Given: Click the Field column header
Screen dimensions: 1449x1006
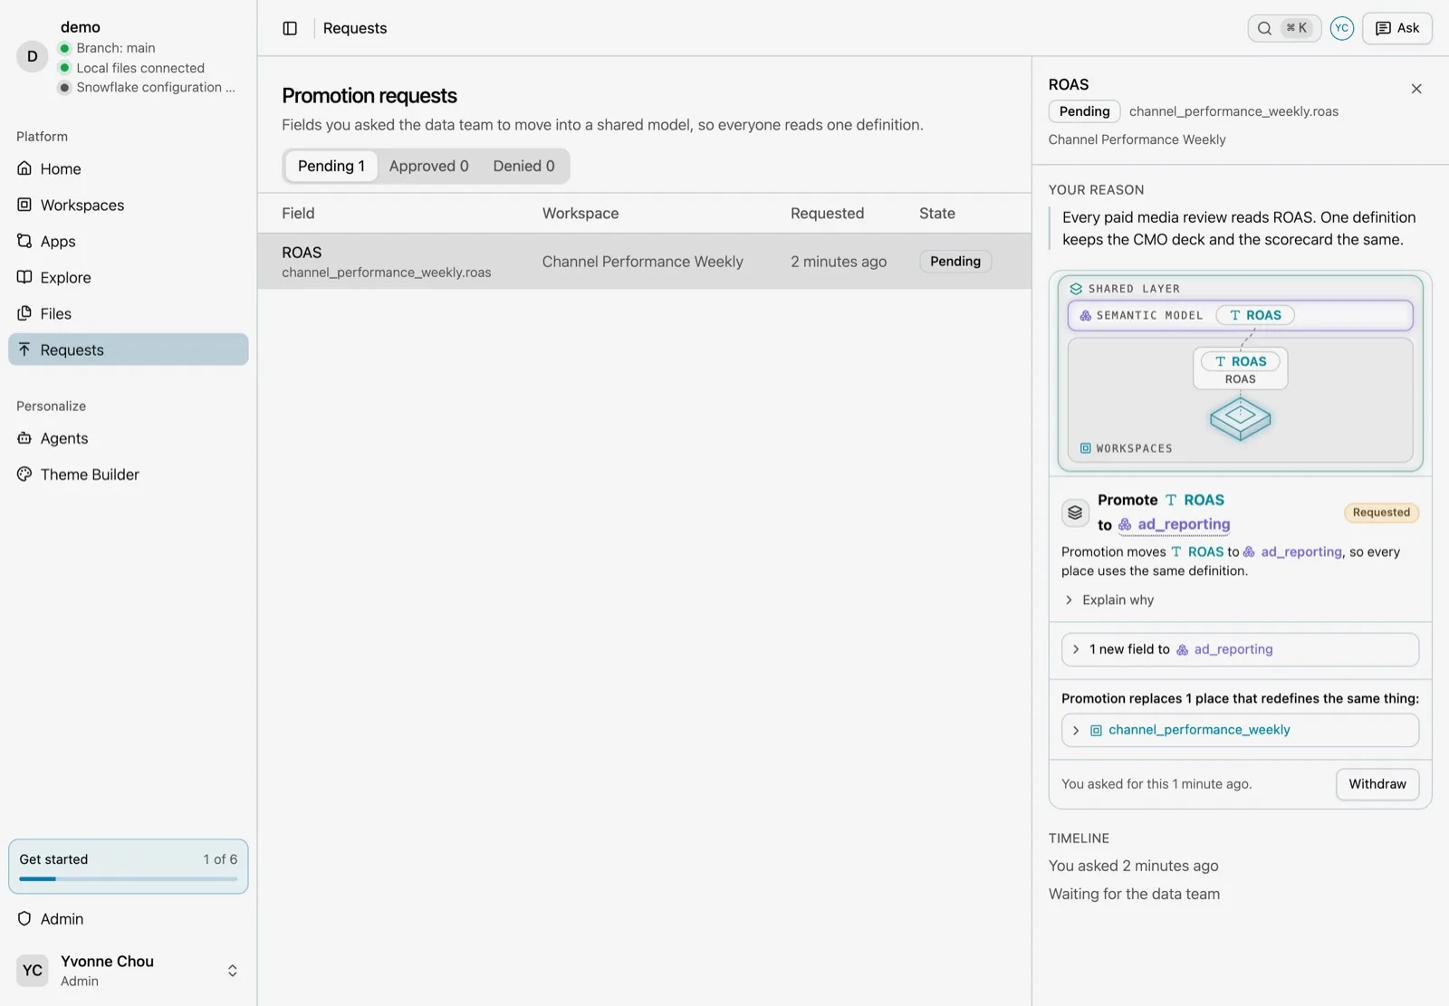Looking at the screenshot, I should coord(298,213).
